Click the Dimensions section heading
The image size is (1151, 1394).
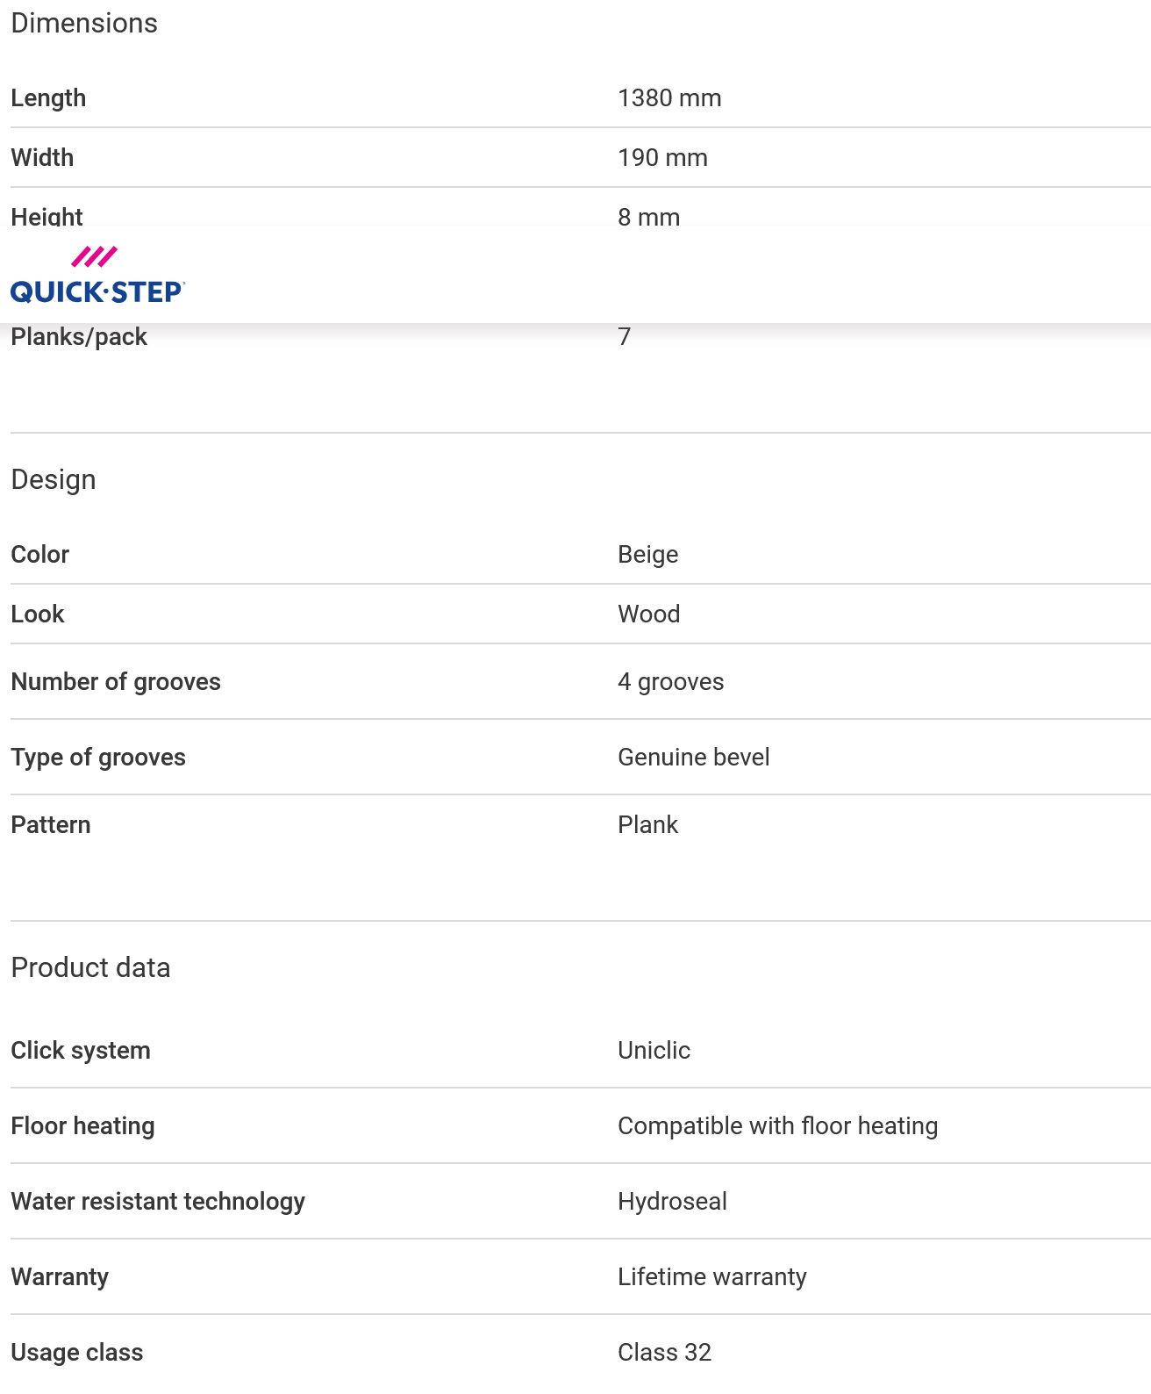(x=84, y=23)
